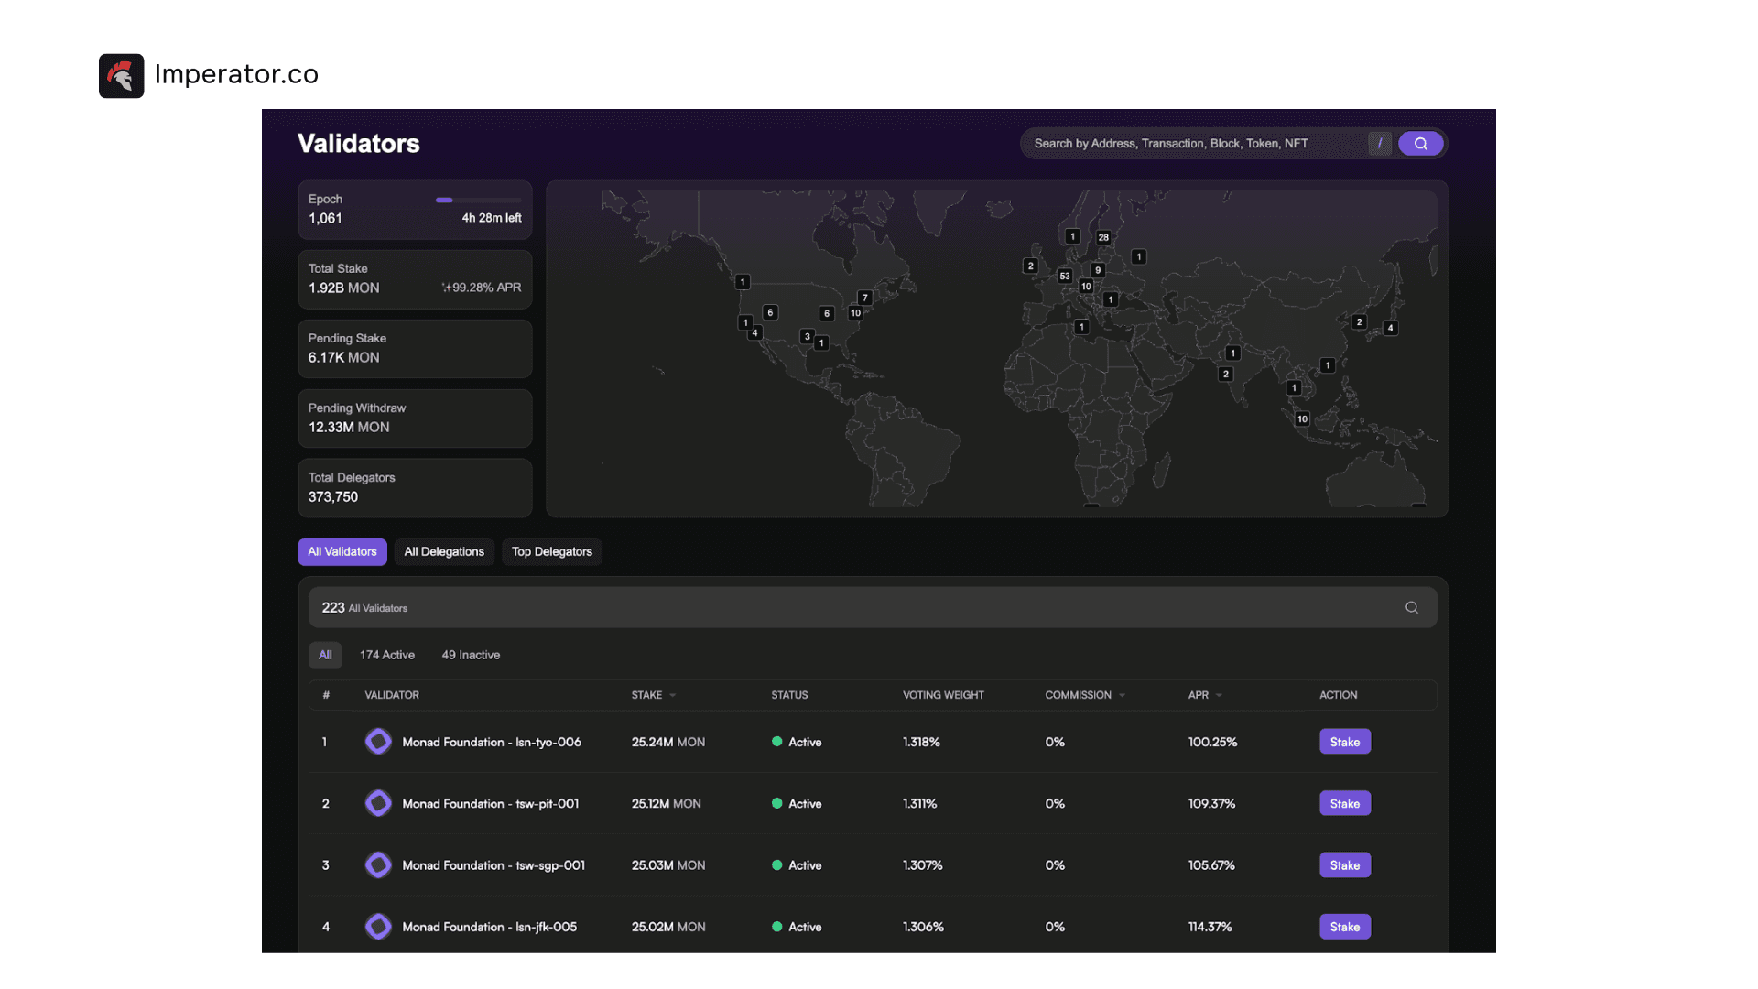Open validator Monad Foundation - tsw-sgp-001
Viewport: 1758px width, 989px height.
pyautogui.click(x=494, y=865)
